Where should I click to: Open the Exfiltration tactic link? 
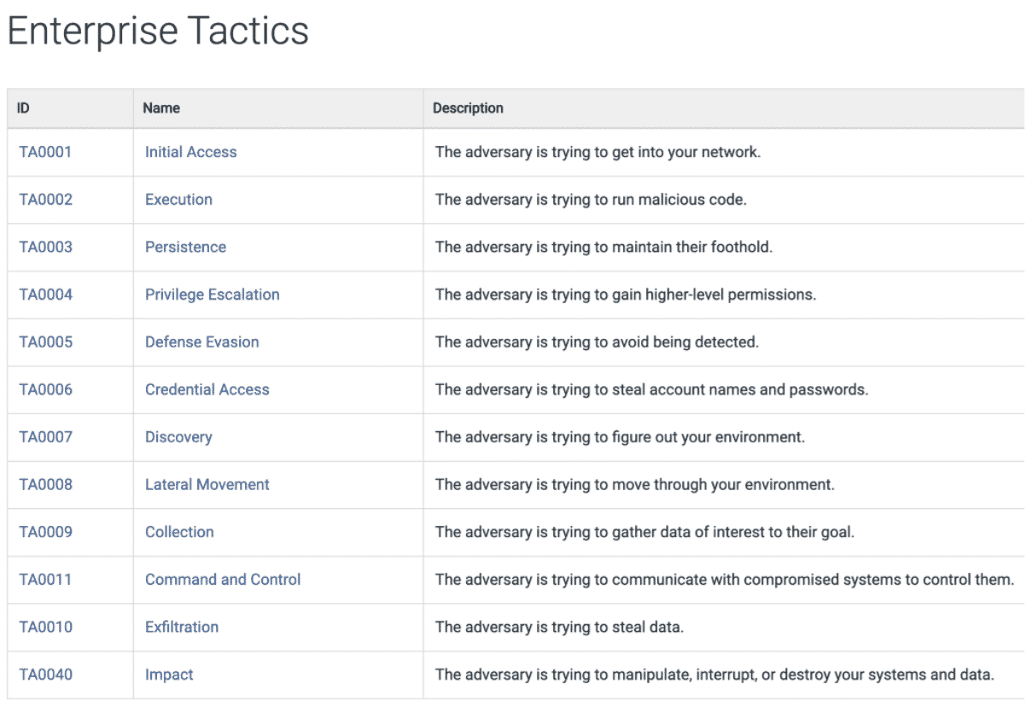click(182, 627)
